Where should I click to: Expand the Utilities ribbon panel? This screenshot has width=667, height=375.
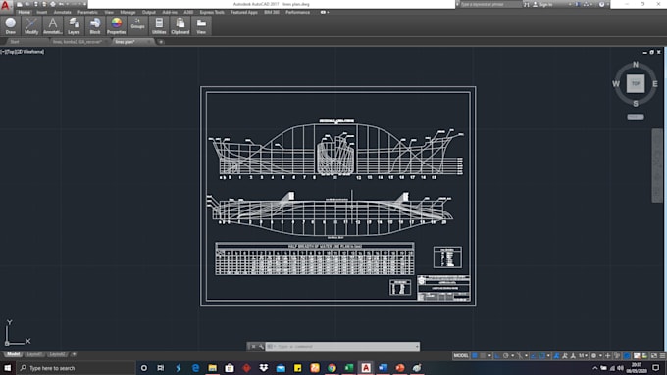pos(159,25)
